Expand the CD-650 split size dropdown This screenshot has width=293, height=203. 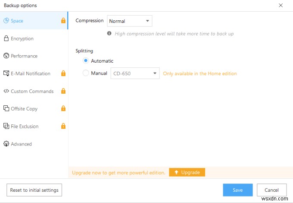[x=135, y=73]
